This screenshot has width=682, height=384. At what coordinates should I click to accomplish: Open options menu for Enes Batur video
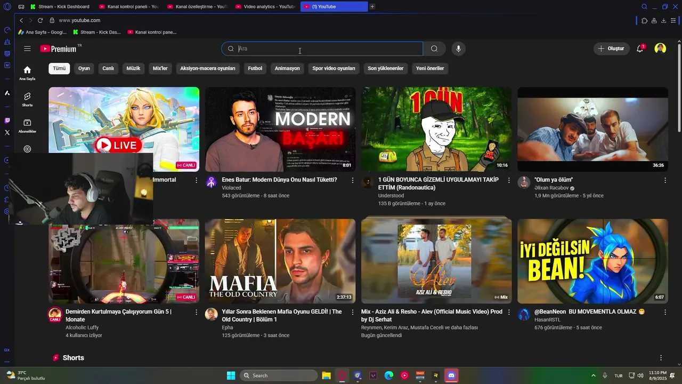pos(352,180)
